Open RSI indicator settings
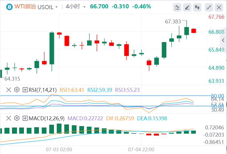Image resolution: width=227 pixels, height=154 pixels. coord(17,90)
